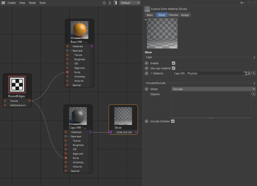Click Base Mtl IOR input port
Image resolution: width=257 pixels, height=186 pixels.
click(x=67, y=63)
